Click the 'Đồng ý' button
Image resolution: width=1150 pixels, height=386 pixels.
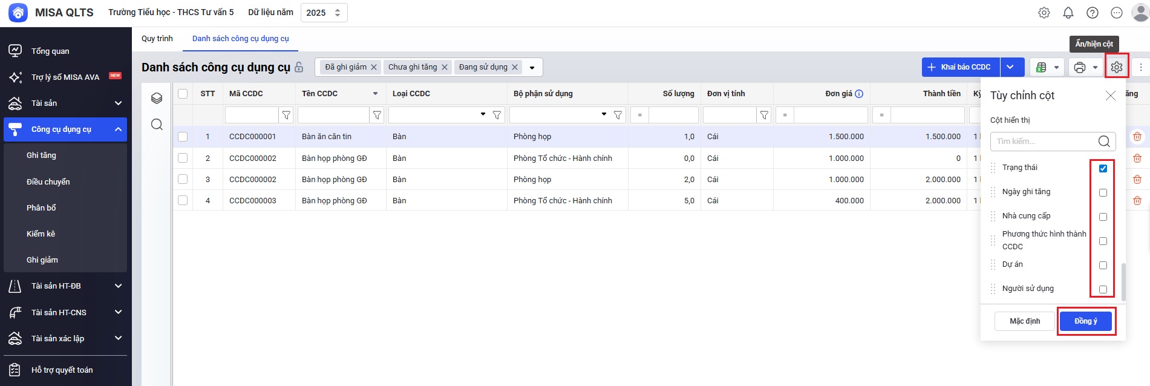click(1085, 321)
